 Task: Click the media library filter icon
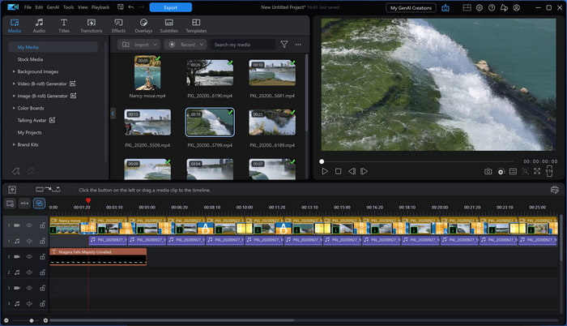284,45
